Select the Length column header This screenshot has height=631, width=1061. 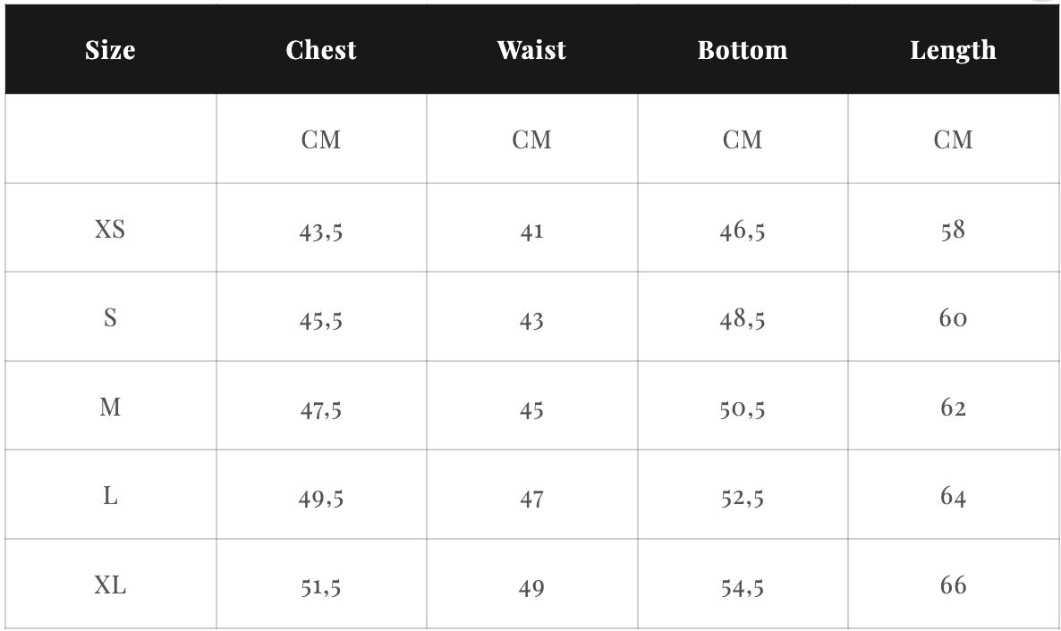(x=953, y=50)
